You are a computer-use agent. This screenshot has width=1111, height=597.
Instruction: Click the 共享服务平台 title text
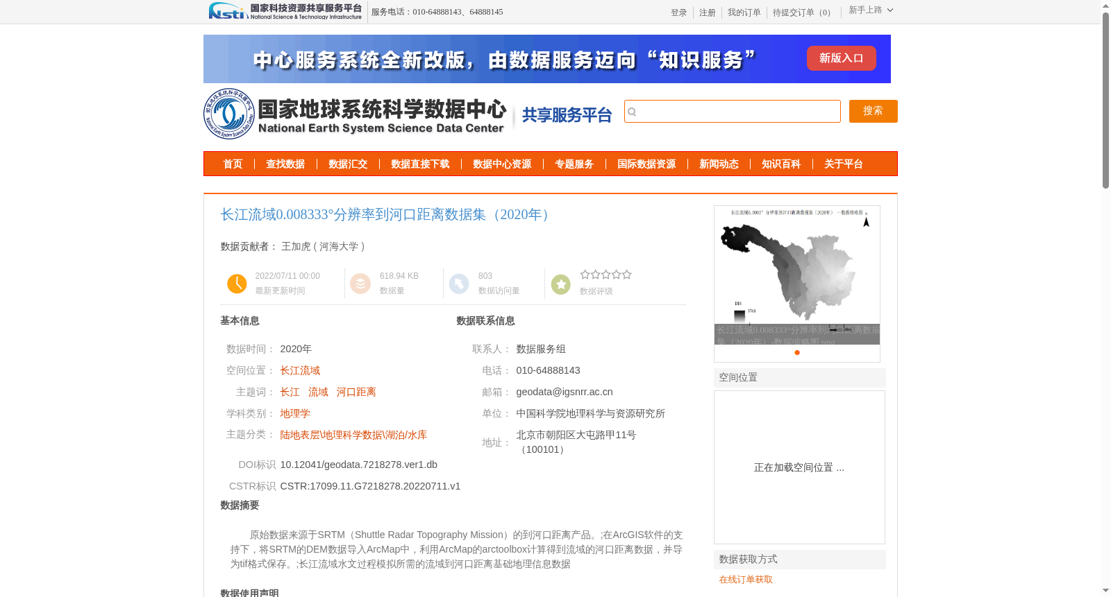567,115
